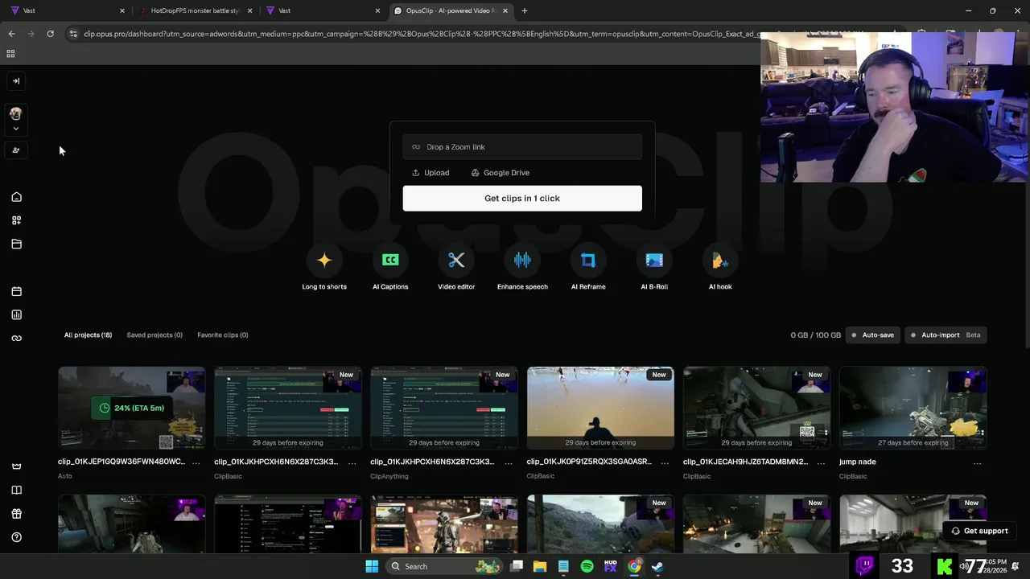Viewport: 1030px width, 579px height.
Task: Switch to first Vast browser tab
Action: pyautogui.click(x=68, y=11)
